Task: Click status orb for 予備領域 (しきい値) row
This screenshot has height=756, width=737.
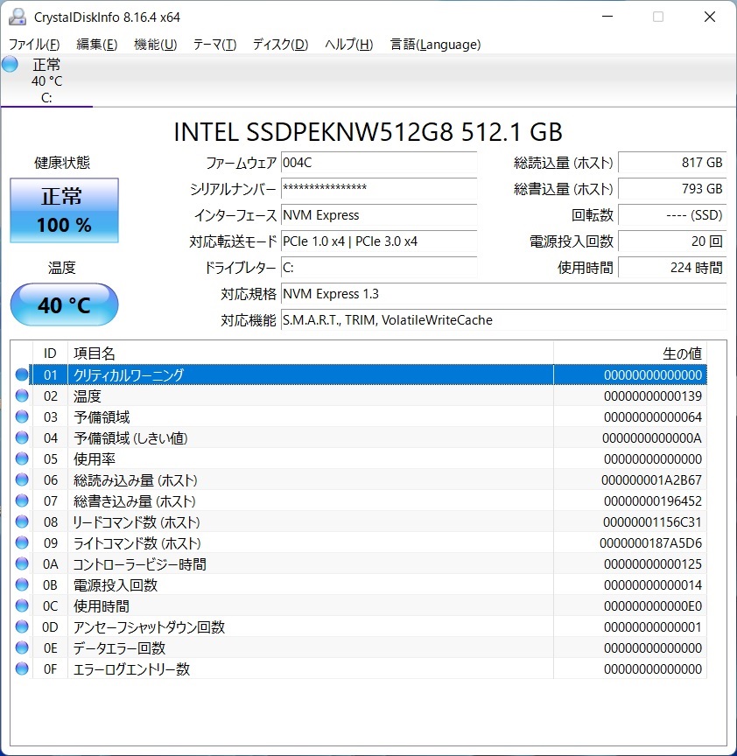Action: [22, 438]
